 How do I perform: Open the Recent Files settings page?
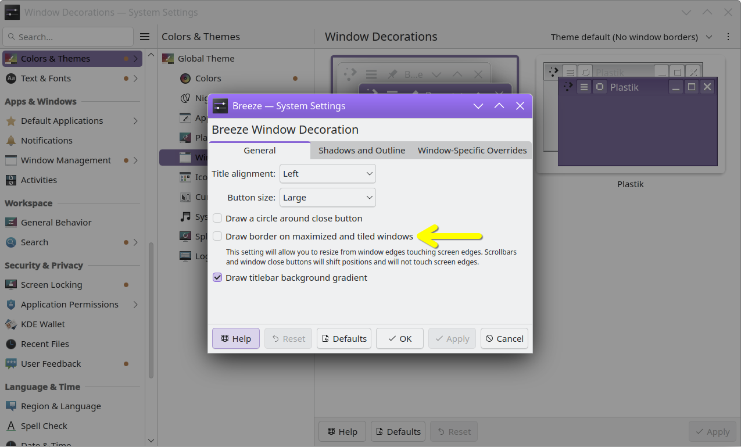[73, 344]
